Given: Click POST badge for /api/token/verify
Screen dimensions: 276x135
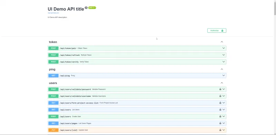Looking at the screenshot, I should pos(53,62).
